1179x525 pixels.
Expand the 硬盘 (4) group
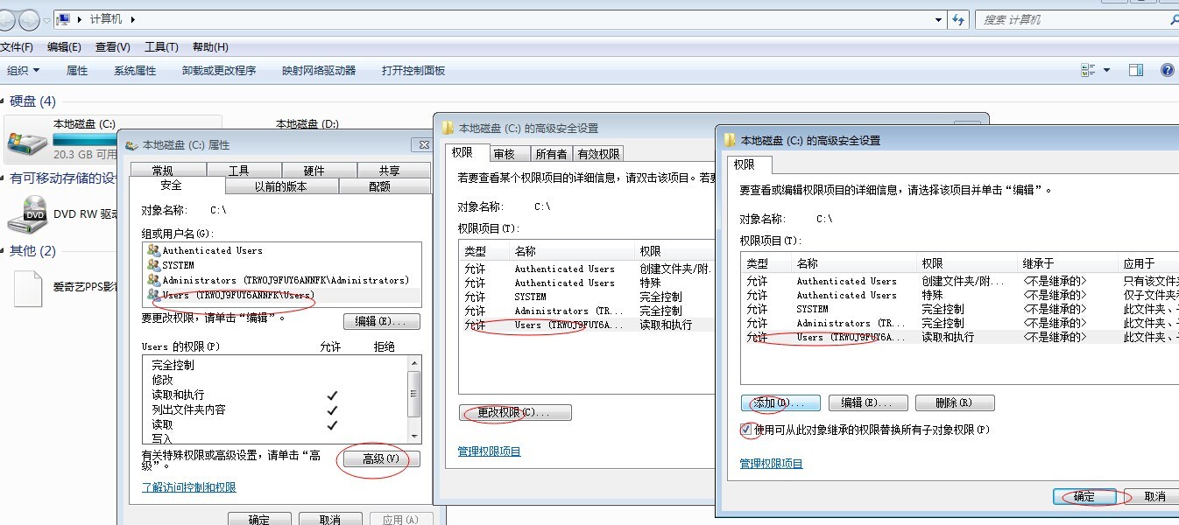point(32,101)
